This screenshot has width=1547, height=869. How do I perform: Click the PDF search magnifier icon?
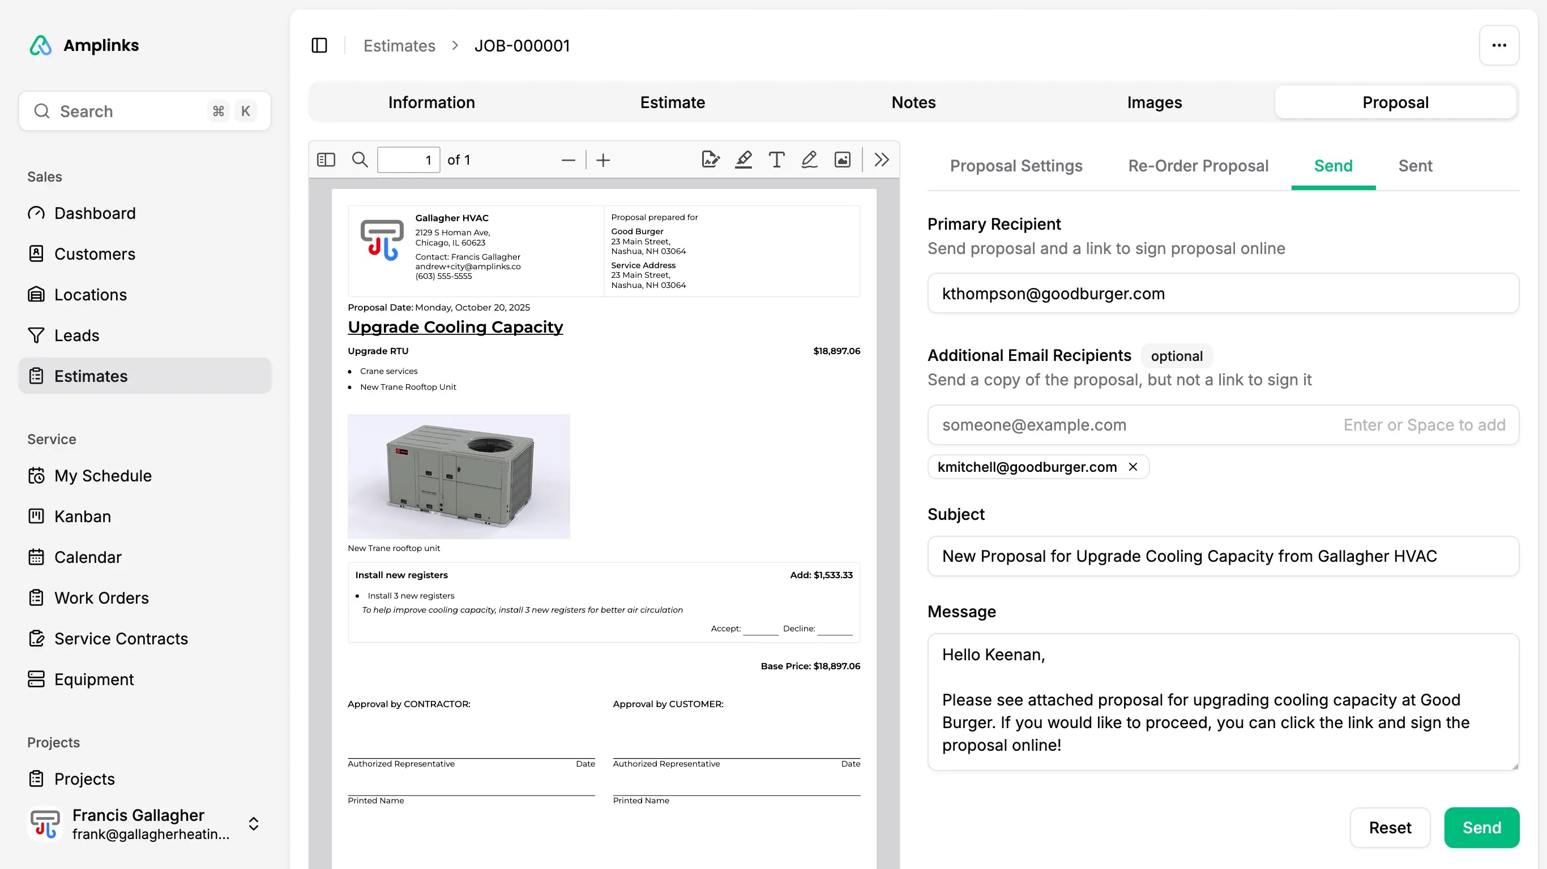coord(360,160)
